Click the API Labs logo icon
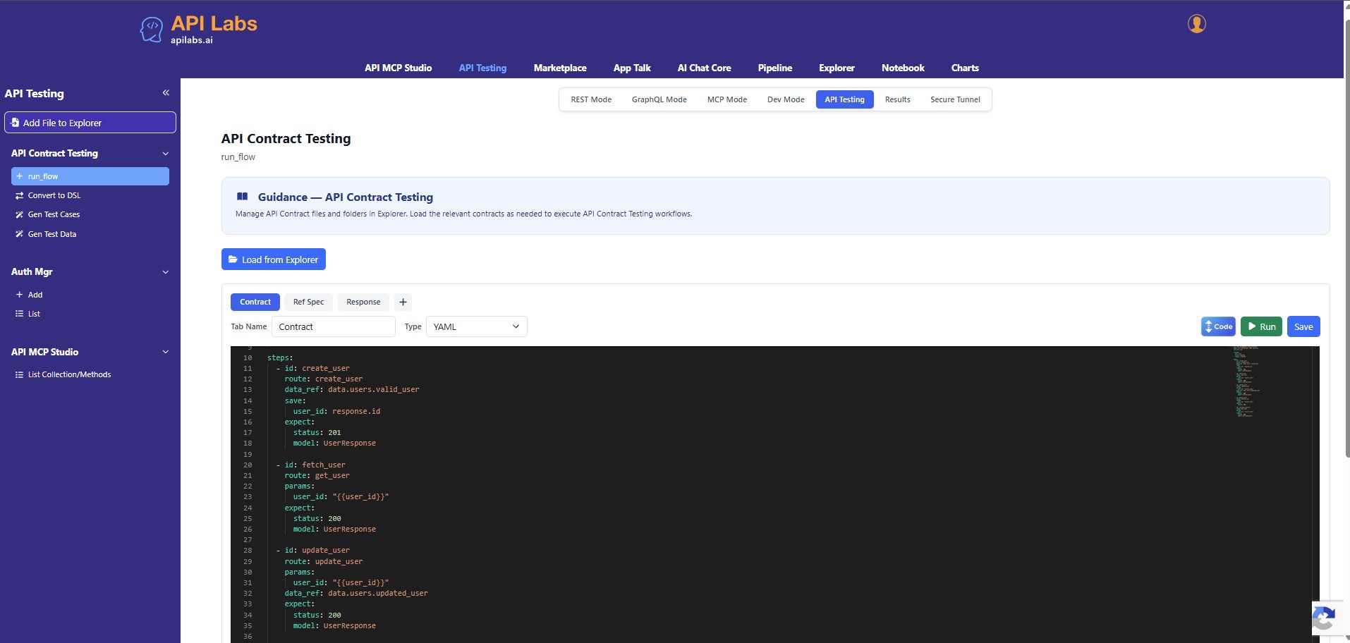 (x=151, y=30)
